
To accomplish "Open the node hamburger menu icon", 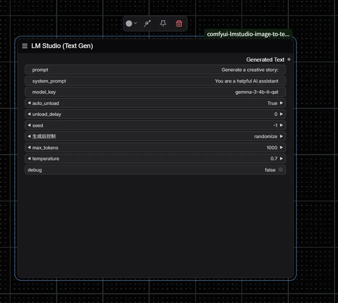I will click(25, 46).
